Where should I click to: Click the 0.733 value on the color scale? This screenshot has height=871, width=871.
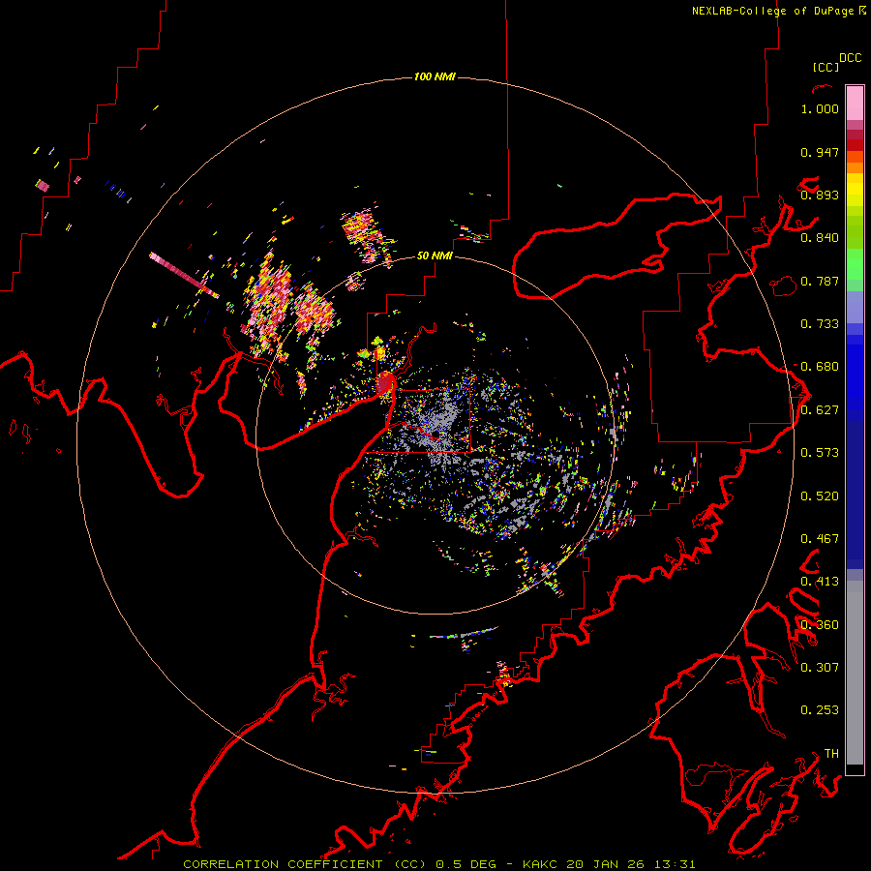tap(820, 324)
